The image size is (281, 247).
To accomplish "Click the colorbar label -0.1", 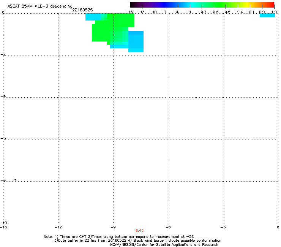I will click(250, 12).
